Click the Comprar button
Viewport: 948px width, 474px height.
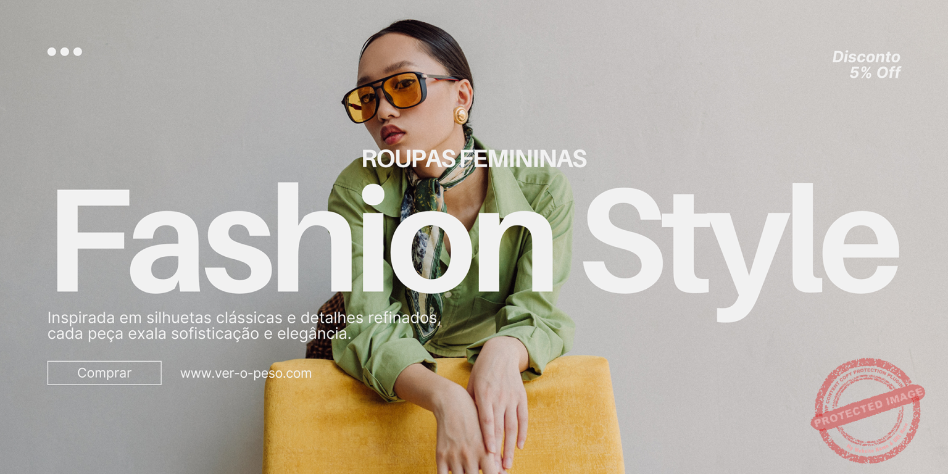[x=104, y=373]
